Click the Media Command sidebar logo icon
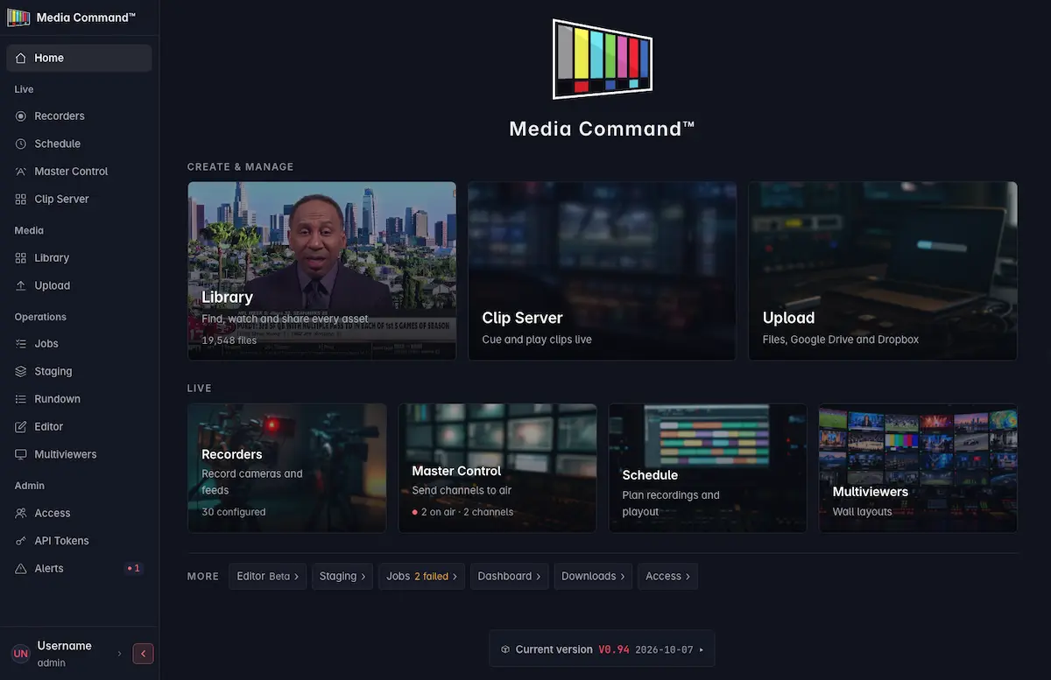This screenshot has width=1051, height=680. tap(18, 18)
